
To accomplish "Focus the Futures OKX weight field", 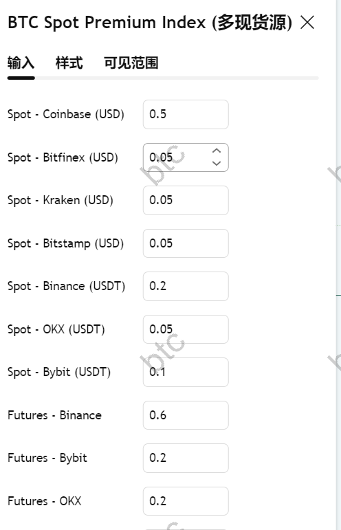I will (186, 501).
